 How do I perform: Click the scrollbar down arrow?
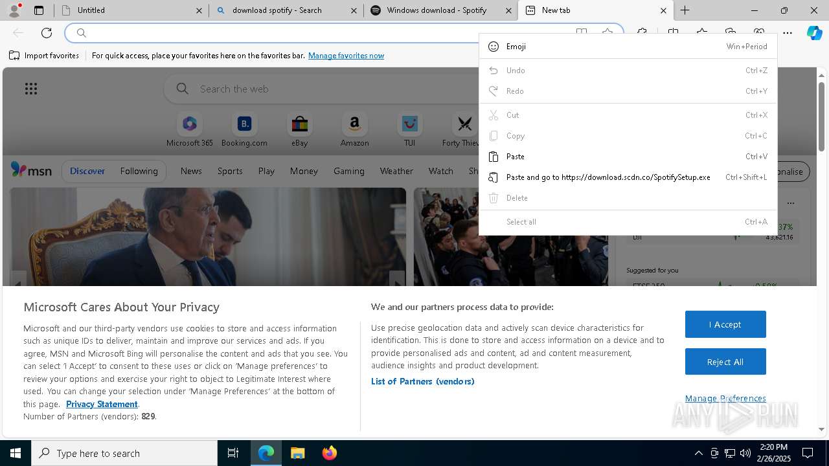(821, 429)
